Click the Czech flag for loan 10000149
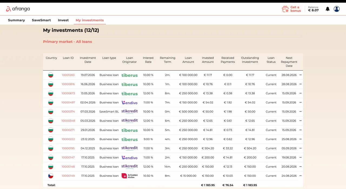The height and width of the screenshot is (189, 346). pos(51,176)
